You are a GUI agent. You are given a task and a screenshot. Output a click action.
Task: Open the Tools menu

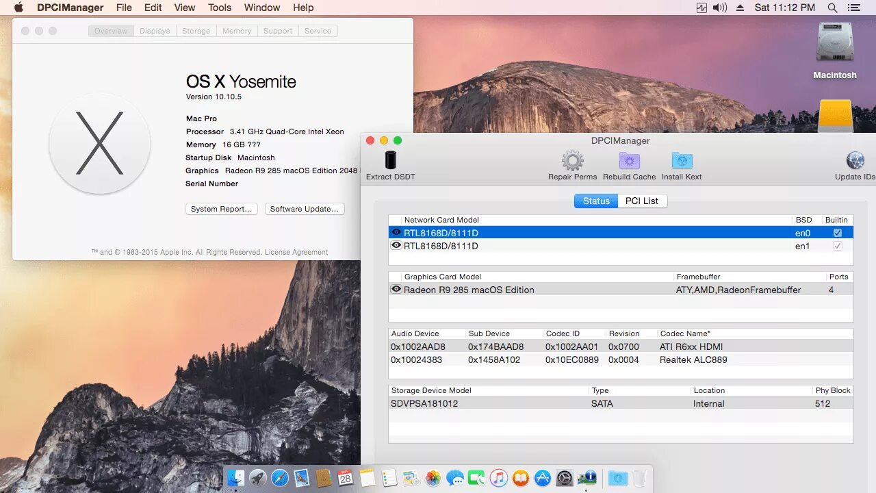(220, 8)
